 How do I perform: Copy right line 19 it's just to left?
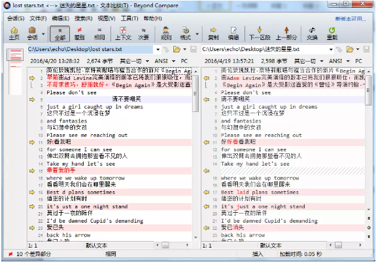pos(206,206)
